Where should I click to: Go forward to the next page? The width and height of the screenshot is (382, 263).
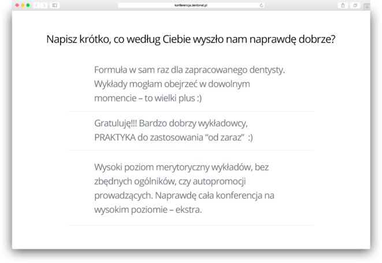pyautogui.click(x=44, y=5)
